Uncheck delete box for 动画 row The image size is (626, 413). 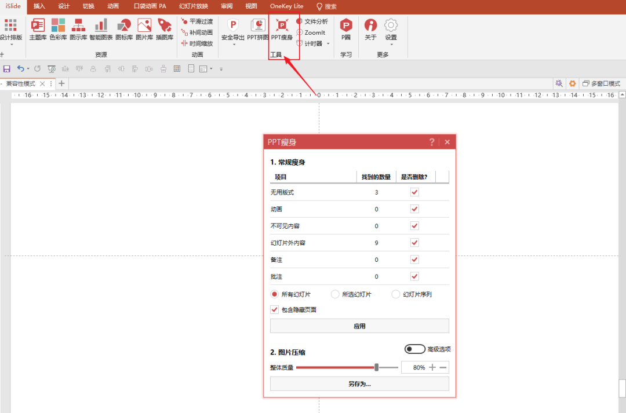point(414,209)
